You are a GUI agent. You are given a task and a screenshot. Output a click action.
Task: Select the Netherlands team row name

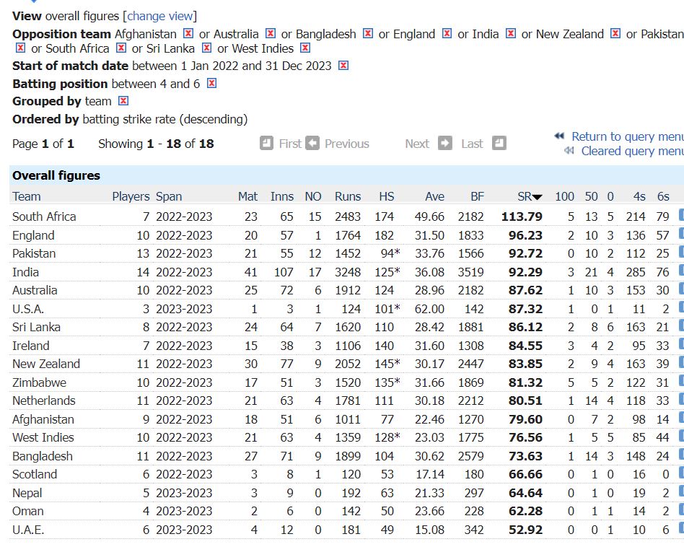(43, 401)
